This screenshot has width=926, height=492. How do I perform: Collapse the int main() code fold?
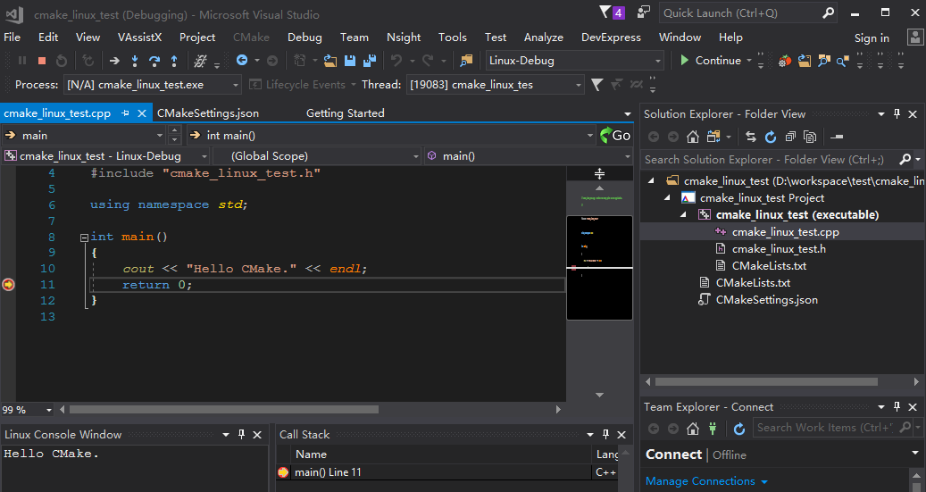tap(84, 238)
